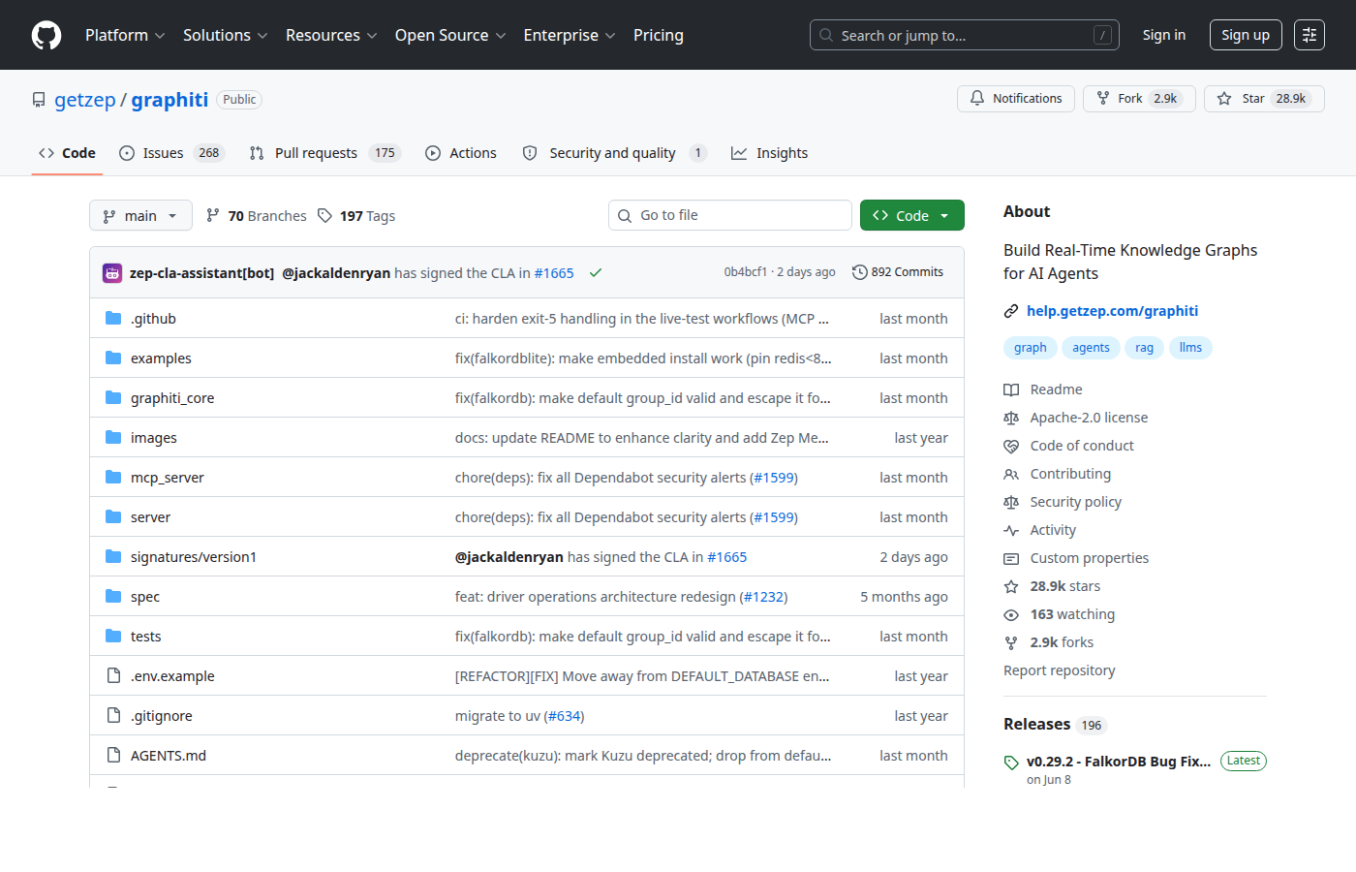Click the images folder icon

113,437
